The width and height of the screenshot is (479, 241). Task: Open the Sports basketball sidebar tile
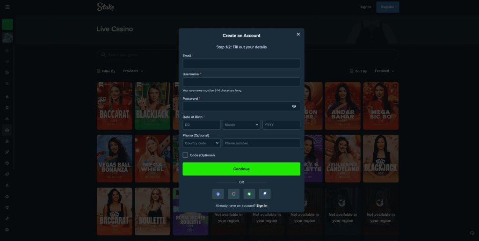click(x=7, y=37)
